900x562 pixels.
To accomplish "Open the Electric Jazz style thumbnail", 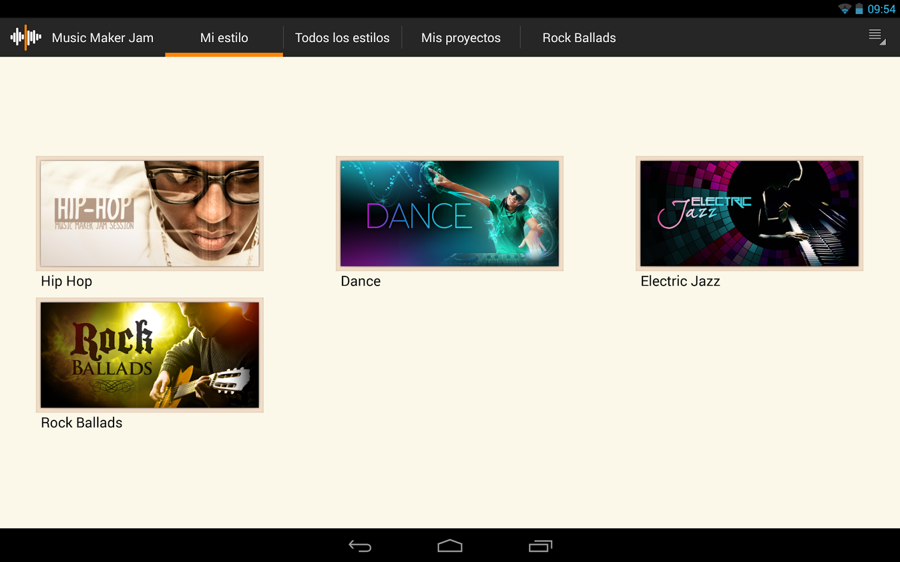I will tap(748, 214).
